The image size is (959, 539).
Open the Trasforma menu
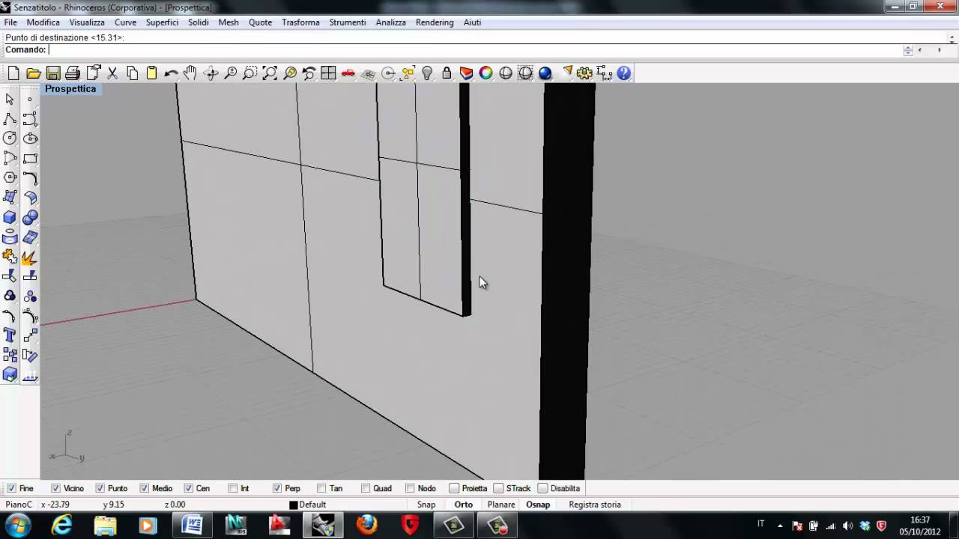point(300,22)
